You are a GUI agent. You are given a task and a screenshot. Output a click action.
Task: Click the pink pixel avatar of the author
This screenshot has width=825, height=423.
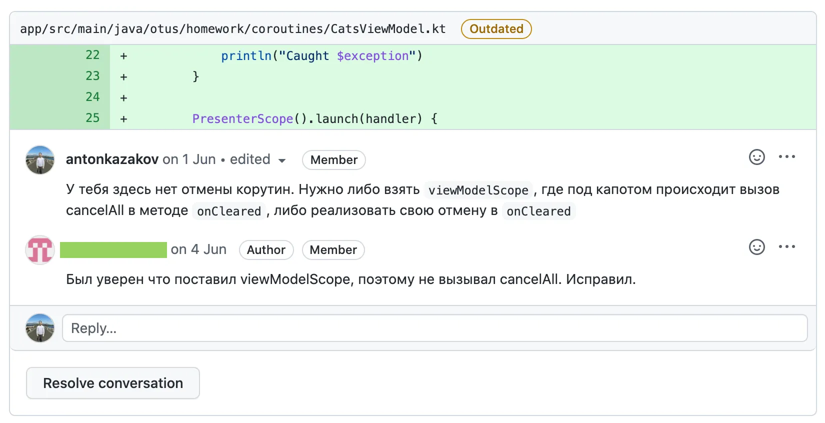[40, 250]
